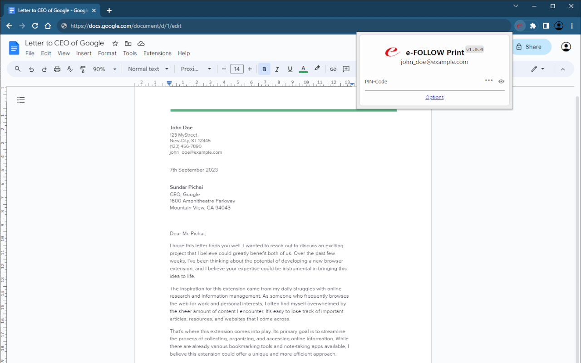
Task: Select the paint format roller icon
Action: 83,69
